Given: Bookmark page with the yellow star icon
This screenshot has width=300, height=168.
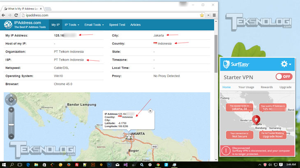Looking at the screenshot, I should coord(202,15).
